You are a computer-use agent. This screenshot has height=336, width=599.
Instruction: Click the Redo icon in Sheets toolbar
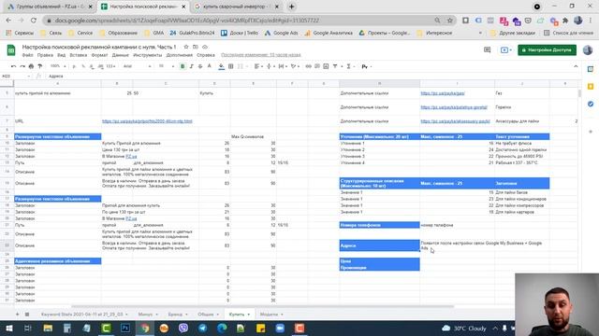pos(22,66)
